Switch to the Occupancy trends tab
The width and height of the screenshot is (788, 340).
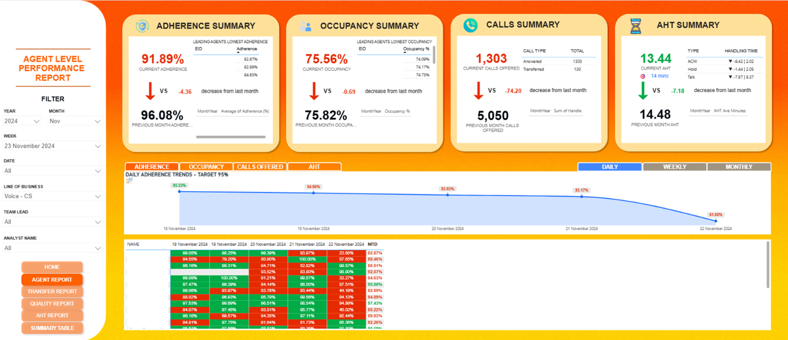[x=206, y=167]
